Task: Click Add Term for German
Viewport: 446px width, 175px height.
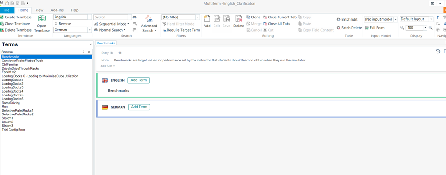Action: click(139, 107)
